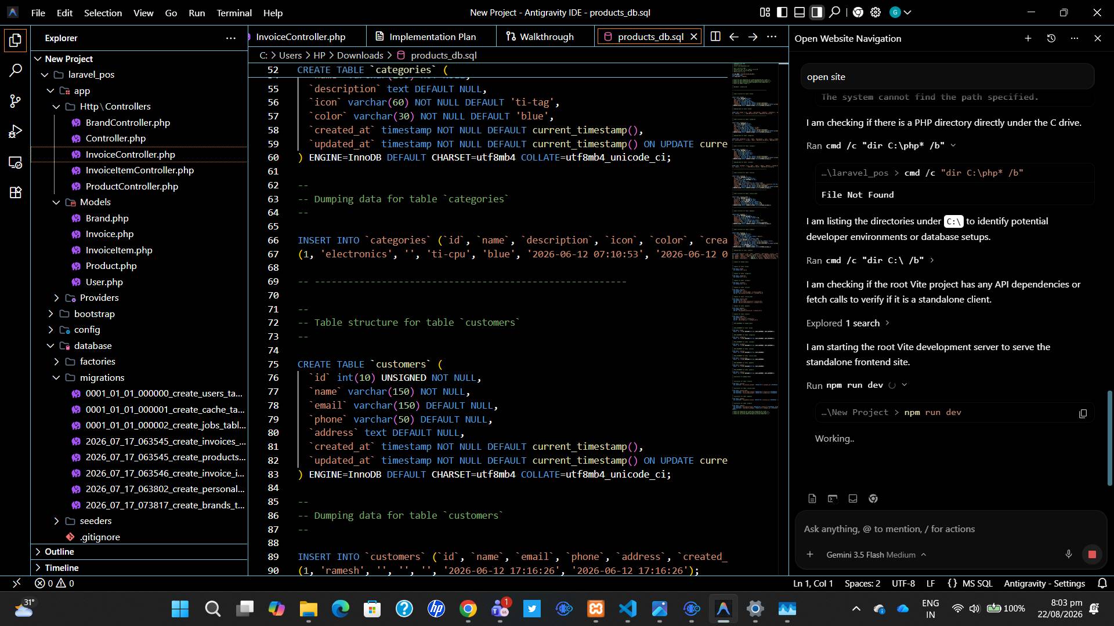Viewport: 1114px width, 626px height.
Task: Open Run and Debug view
Action: tap(16, 132)
